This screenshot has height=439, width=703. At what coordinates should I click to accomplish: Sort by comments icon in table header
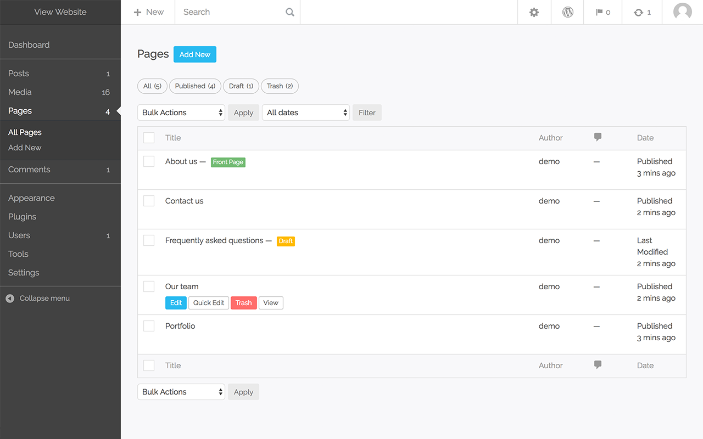(598, 137)
